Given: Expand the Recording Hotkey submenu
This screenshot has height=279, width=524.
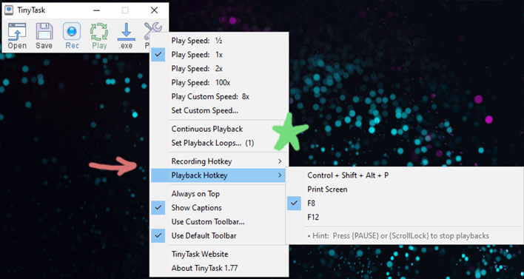Looking at the screenshot, I should (219, 161).
